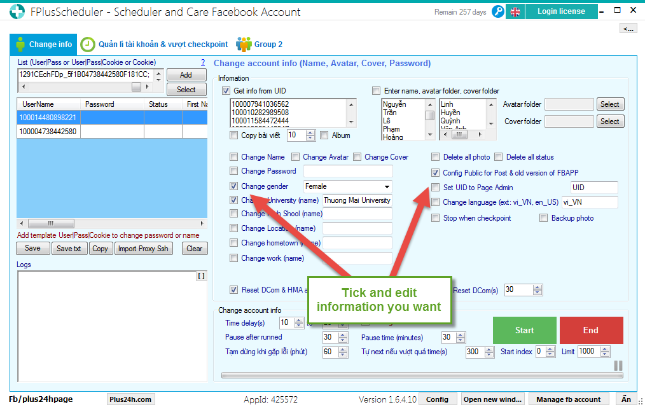Enable Change Cover checkbox
The width and height of the screenshot is (645, 407).
(357, 156)
